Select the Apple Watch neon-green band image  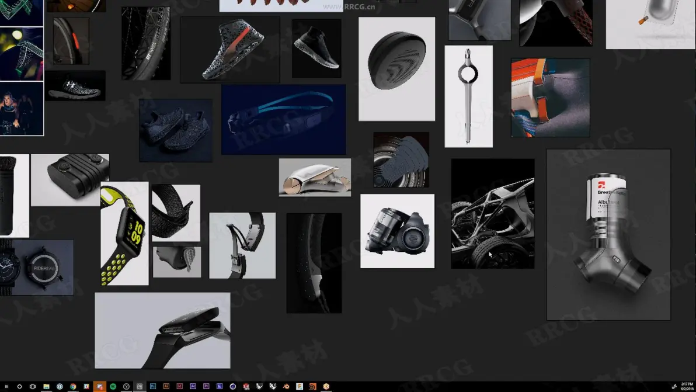(124, 233)
